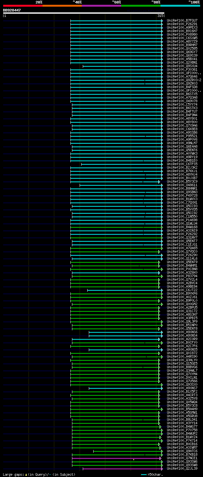Select the UniRef100_P26292 label

point(182,234)
